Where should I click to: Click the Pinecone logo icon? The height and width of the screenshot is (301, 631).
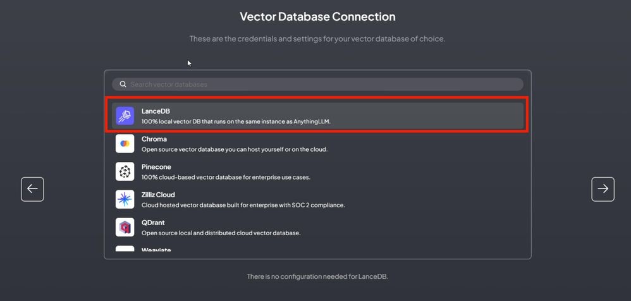click(x=125, y=171)
